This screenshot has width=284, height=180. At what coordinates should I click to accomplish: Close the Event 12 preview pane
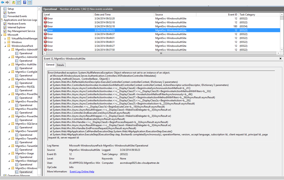click(x=281, y=59)
